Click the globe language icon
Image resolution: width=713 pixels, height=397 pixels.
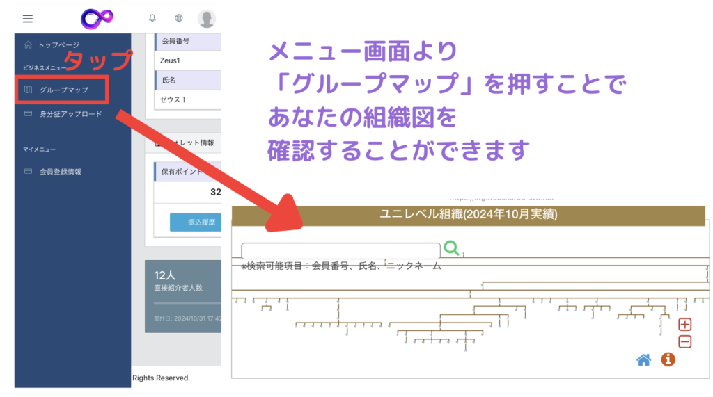tap(179, 19)
